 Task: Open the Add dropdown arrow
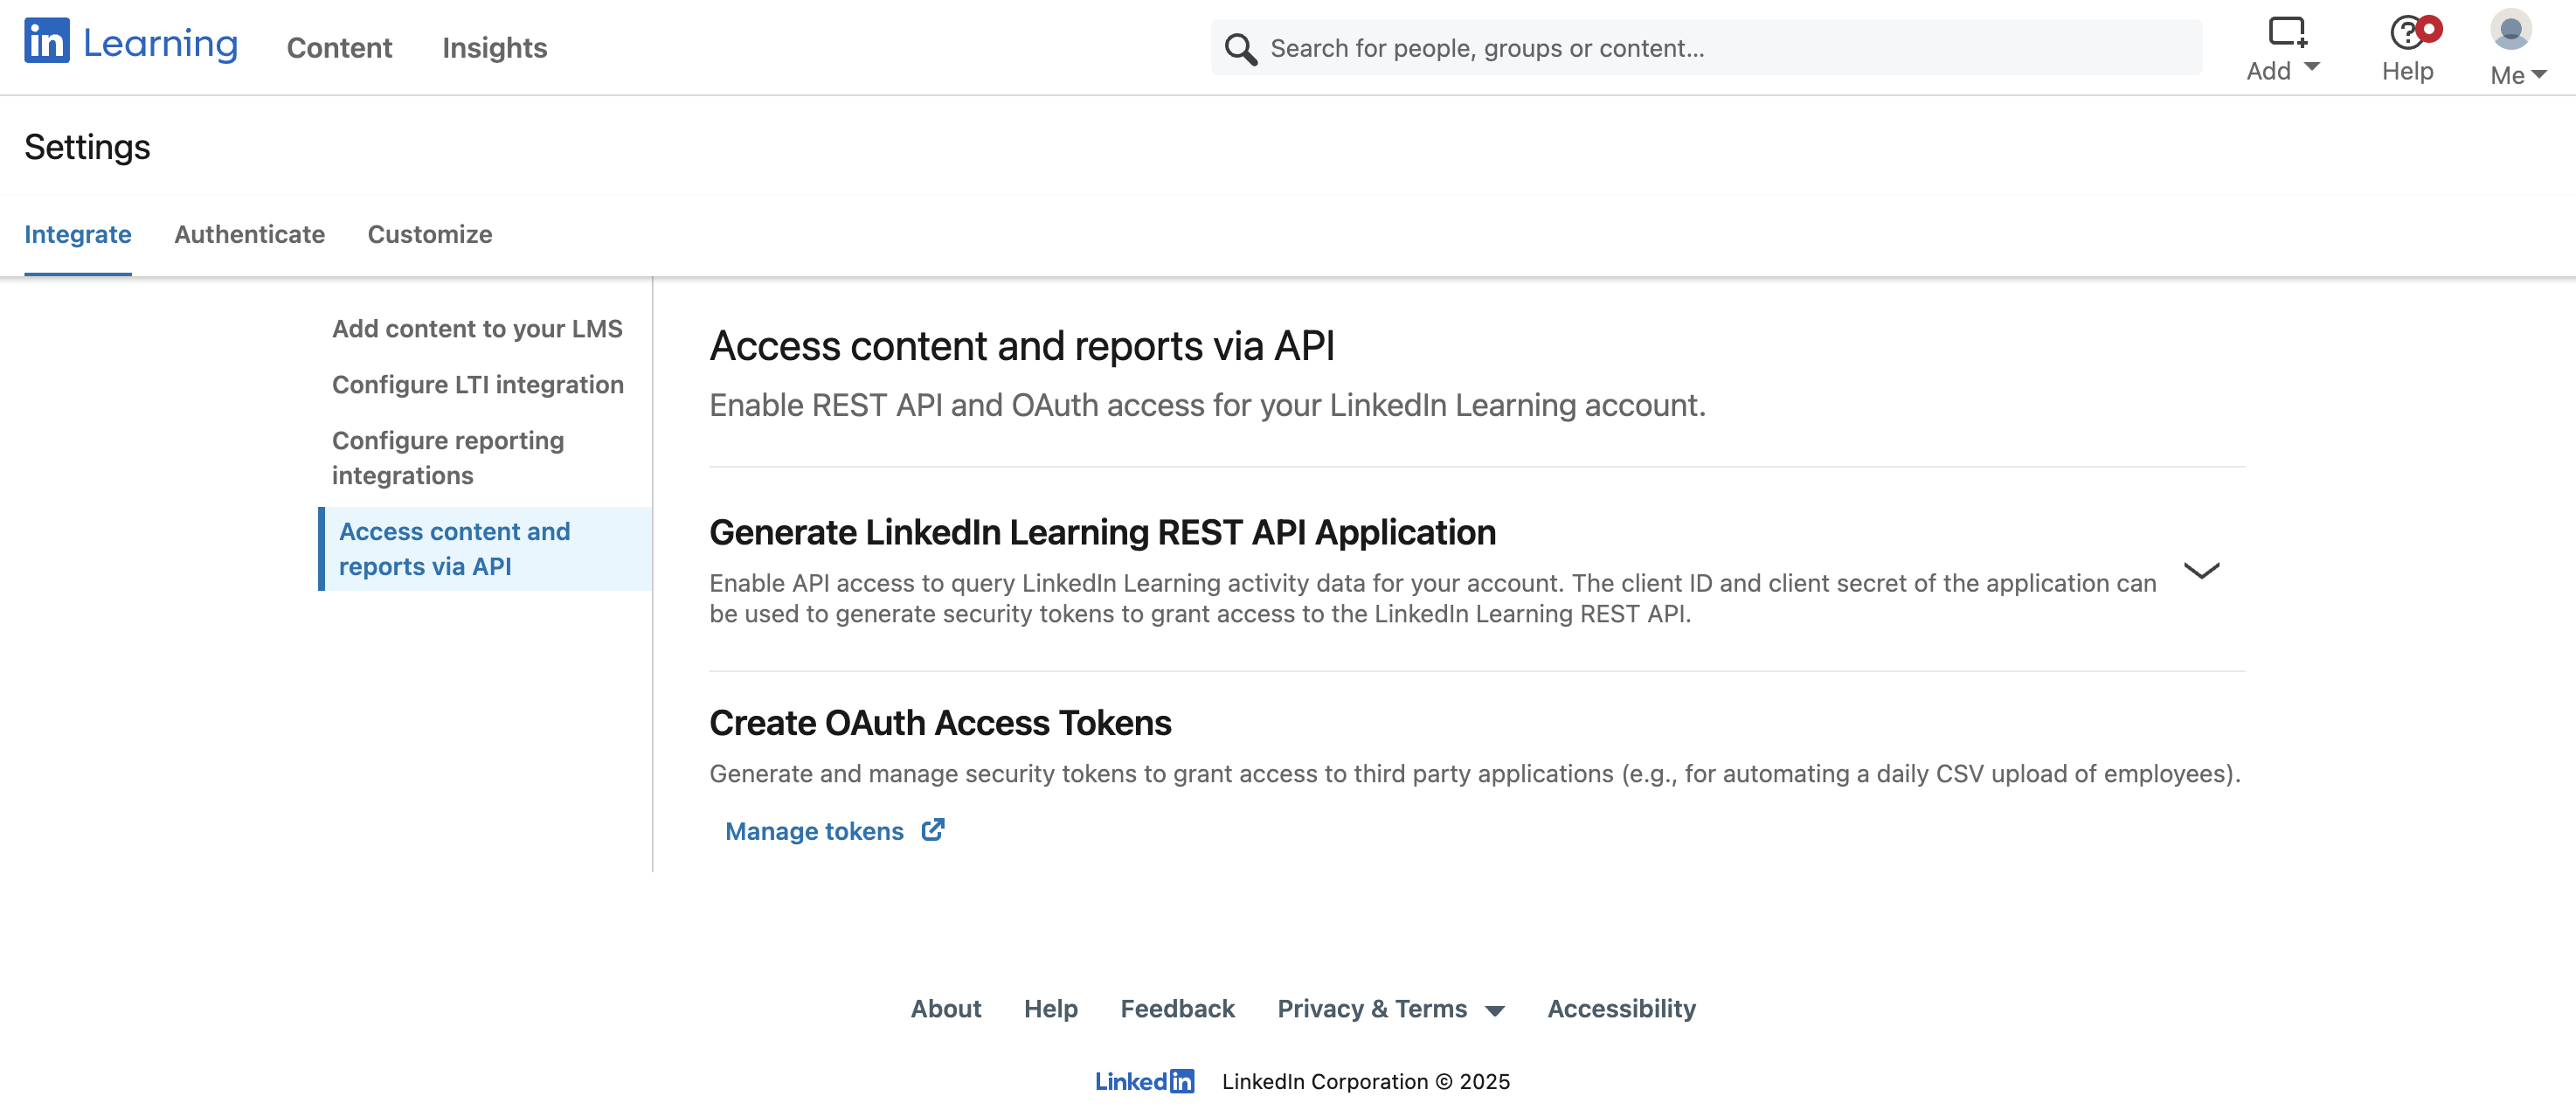[x=2311, y=67]
